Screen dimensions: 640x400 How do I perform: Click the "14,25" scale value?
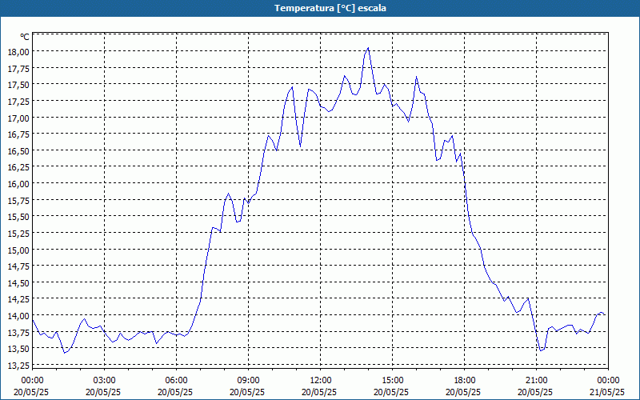18,299
